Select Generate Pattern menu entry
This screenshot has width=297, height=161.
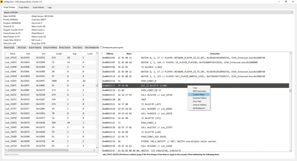click(199, 98)
